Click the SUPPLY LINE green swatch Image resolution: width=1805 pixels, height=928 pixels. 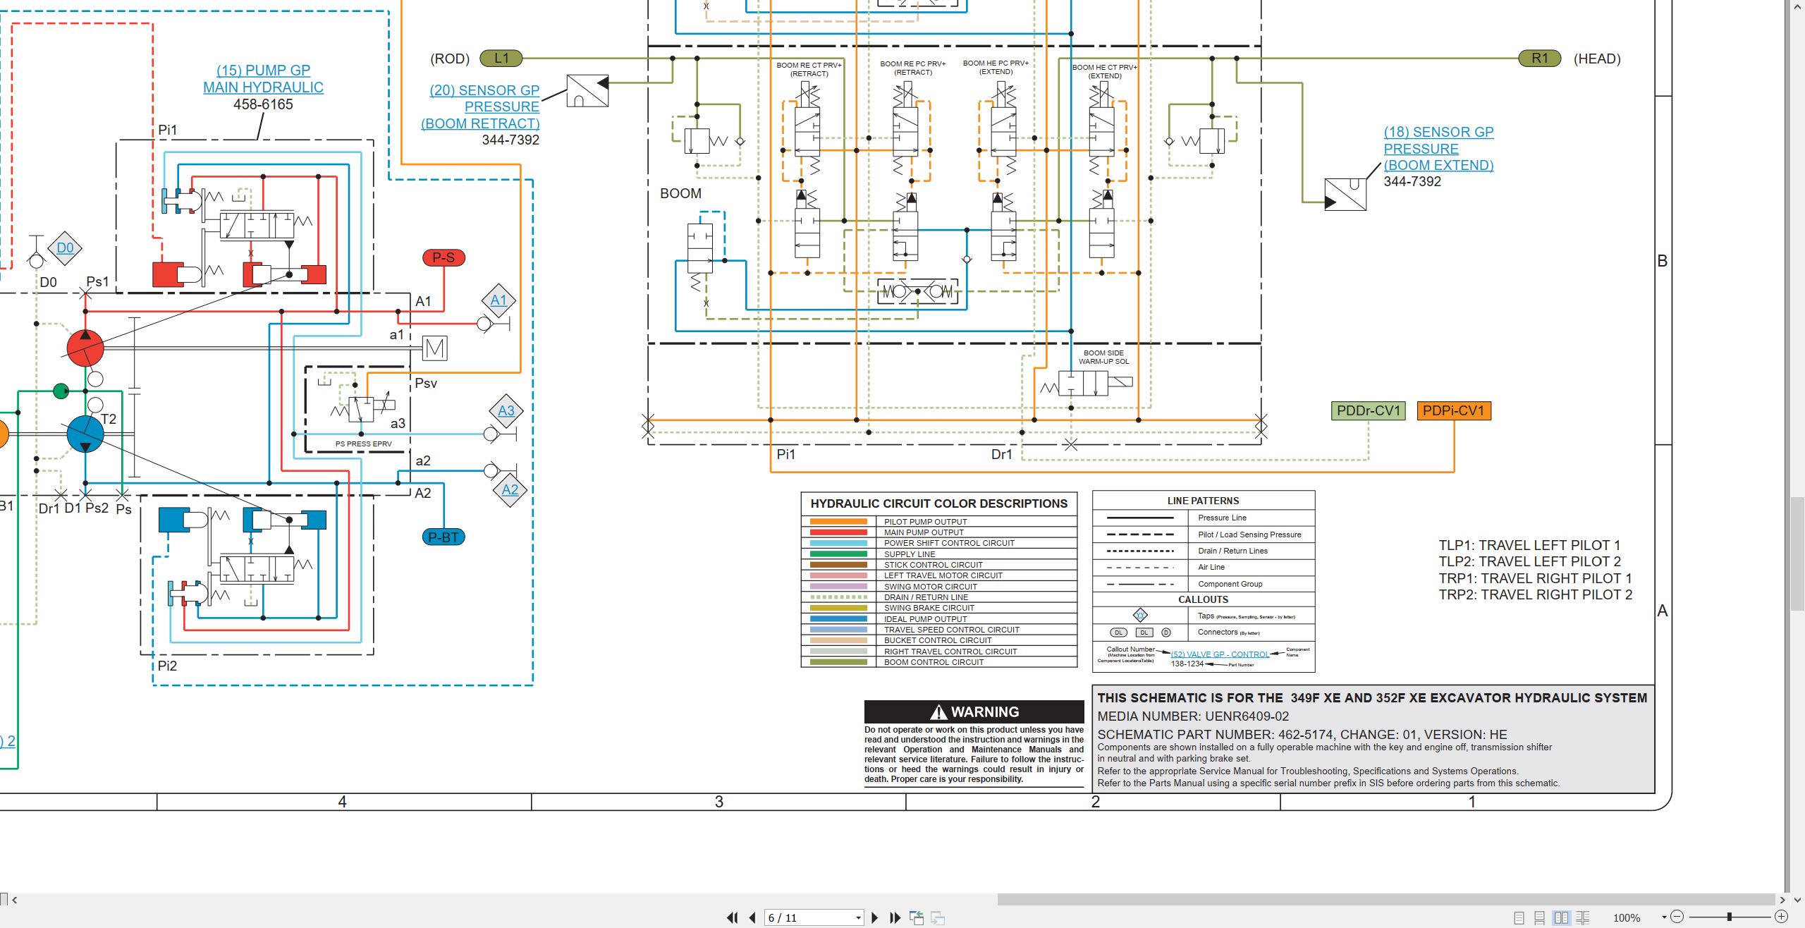838,554
